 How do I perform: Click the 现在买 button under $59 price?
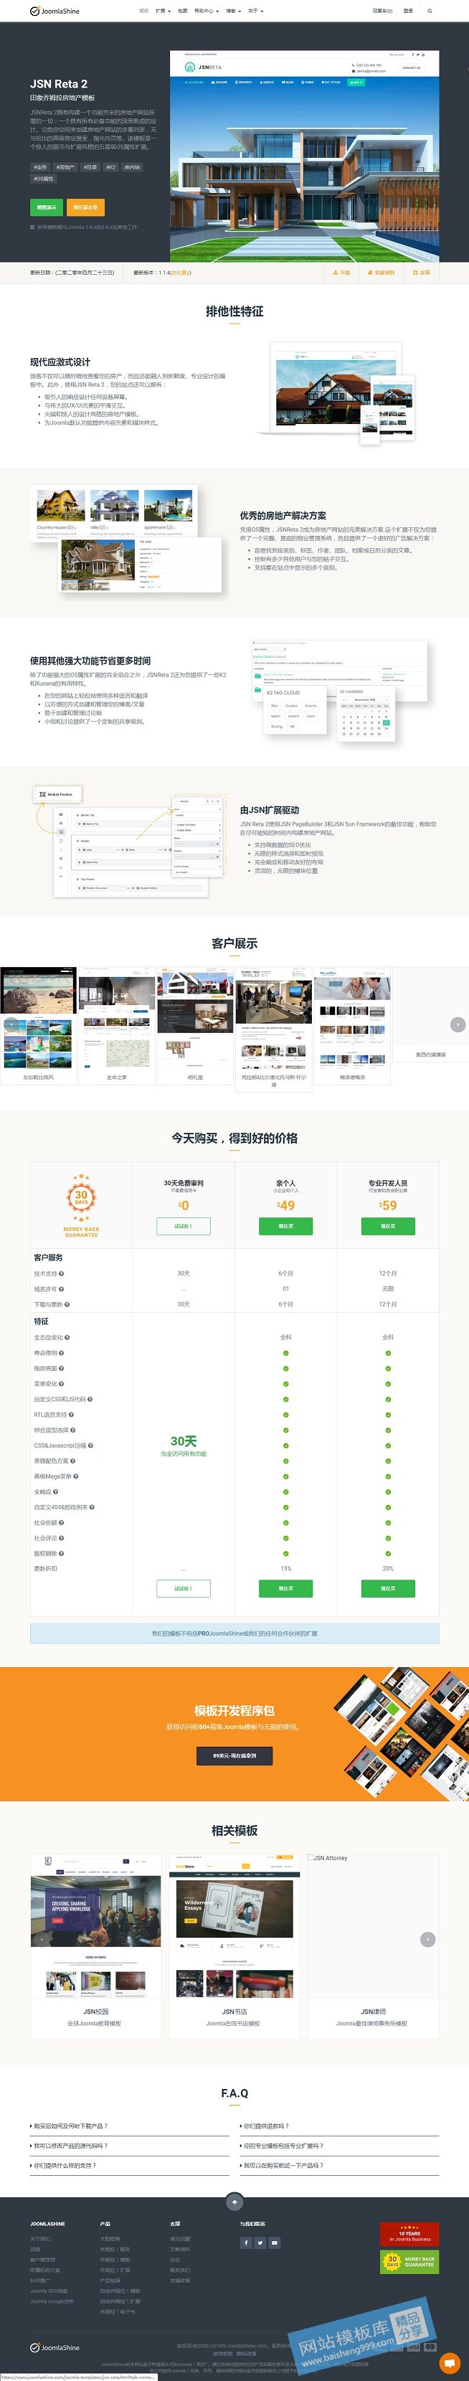388,1225
